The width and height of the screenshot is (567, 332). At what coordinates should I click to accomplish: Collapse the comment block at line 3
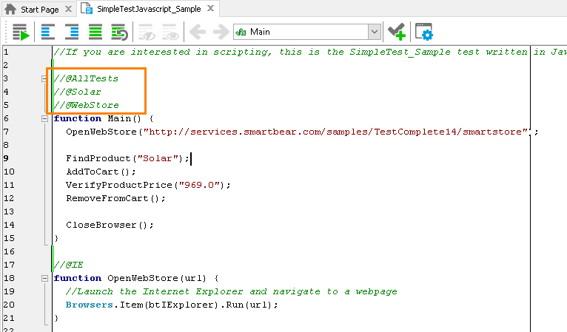coord(44,78)
